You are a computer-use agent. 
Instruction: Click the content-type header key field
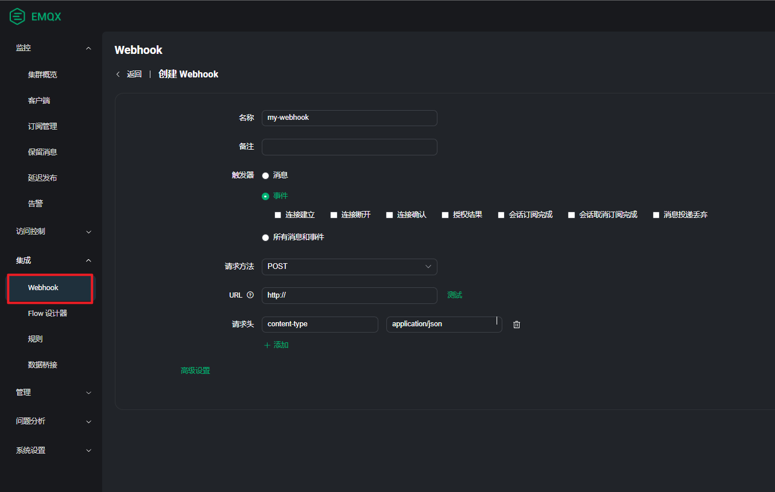click(x=320, y=324)
